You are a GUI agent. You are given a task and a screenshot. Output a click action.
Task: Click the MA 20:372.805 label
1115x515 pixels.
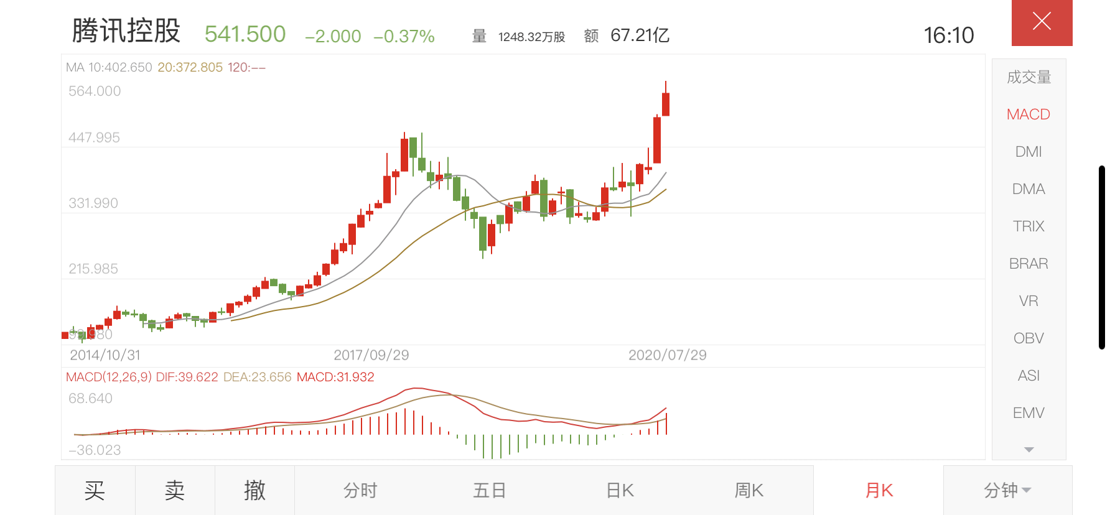click(x=190, y=67)
